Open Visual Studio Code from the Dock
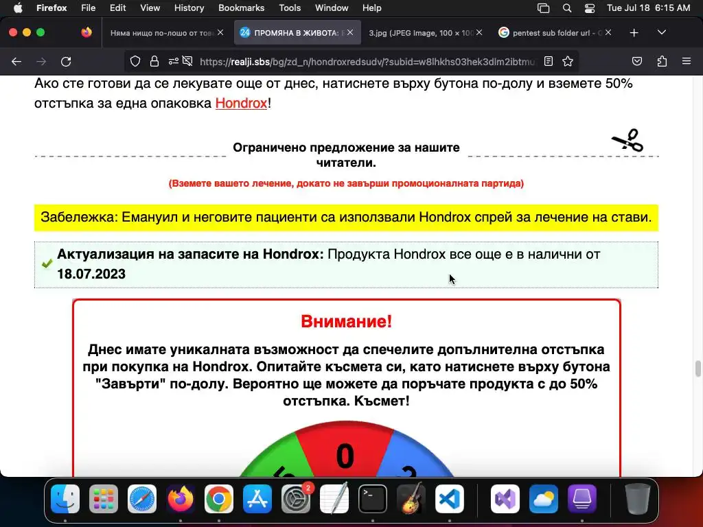 [450, 499]
